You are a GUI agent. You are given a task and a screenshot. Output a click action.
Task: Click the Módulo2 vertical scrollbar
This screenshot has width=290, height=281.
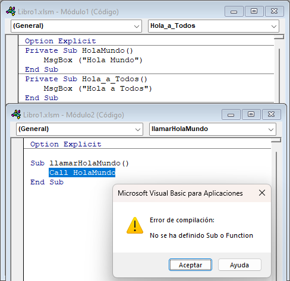coord(276,216)
